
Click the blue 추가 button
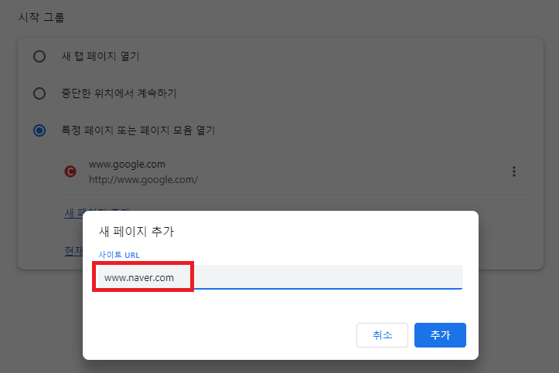pyautogui.click(x=440, y=335)
